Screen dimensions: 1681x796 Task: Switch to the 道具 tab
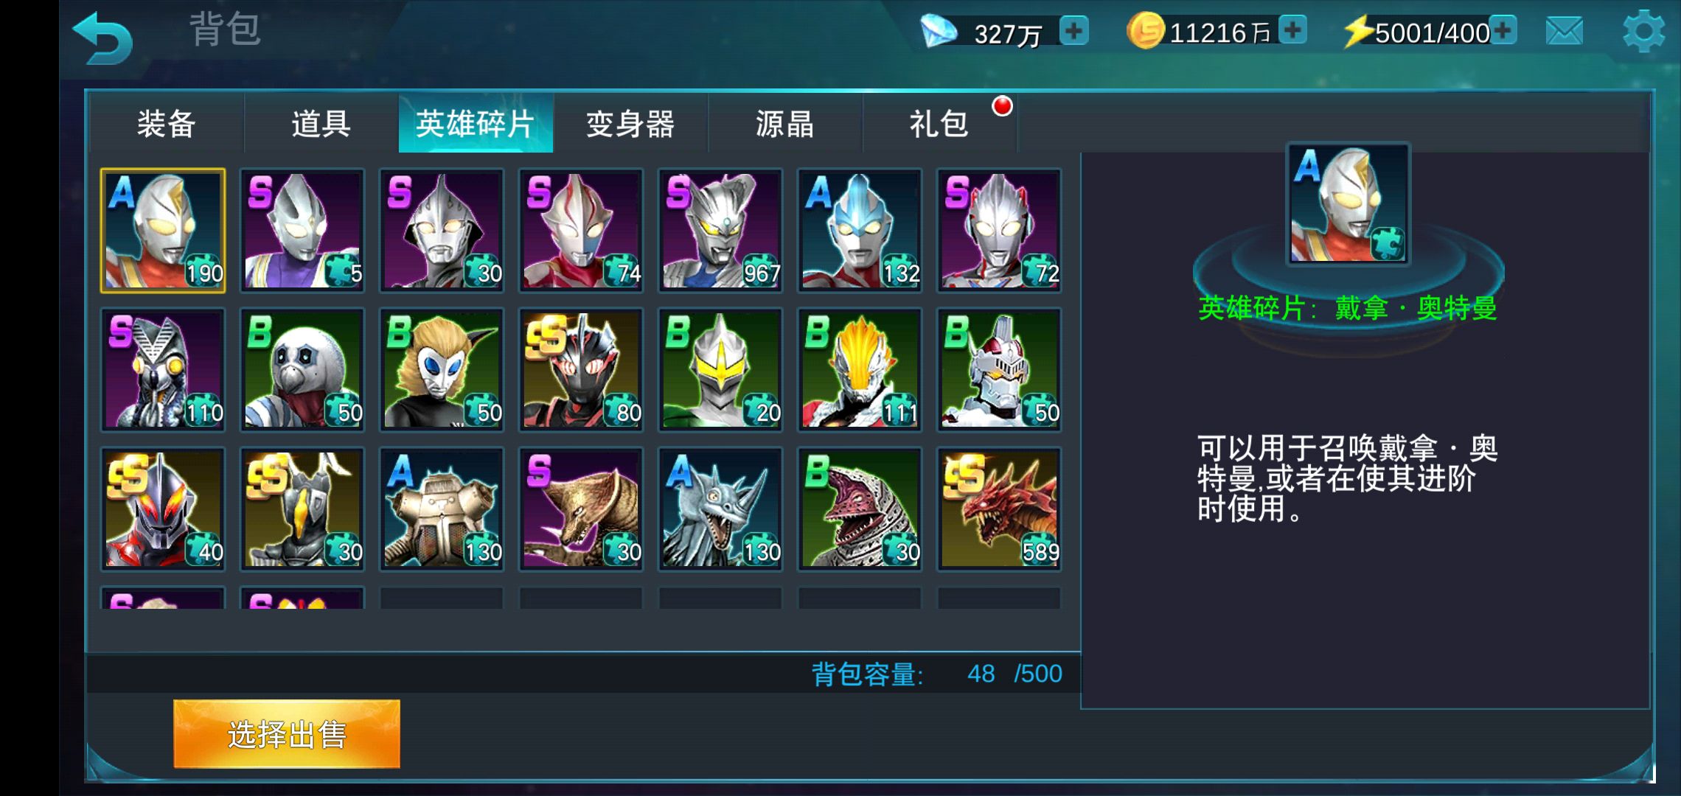321,123
